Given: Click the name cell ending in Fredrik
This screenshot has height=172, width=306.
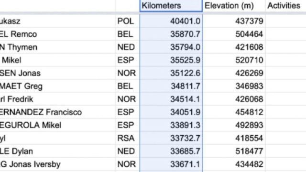Looking at the screenshot, I should click(x=57, y=99).
